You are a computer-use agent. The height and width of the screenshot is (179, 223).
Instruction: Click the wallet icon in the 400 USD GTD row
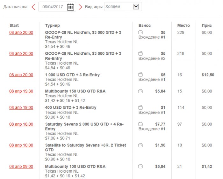tap(140, 108)
